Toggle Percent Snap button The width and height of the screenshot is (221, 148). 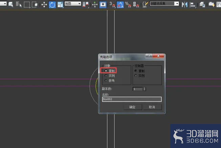click(x=128, y=4)
